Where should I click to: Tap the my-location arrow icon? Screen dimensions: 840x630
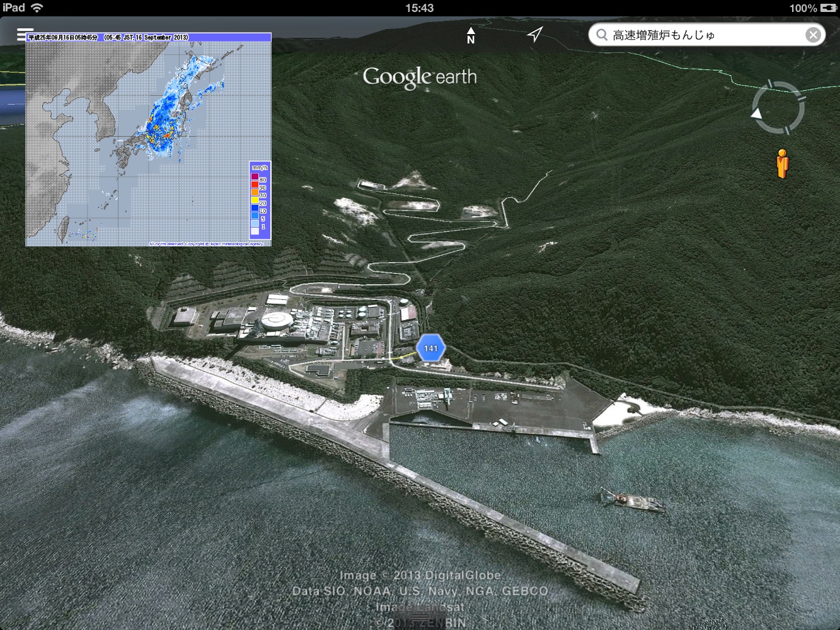tap(535, 34)
